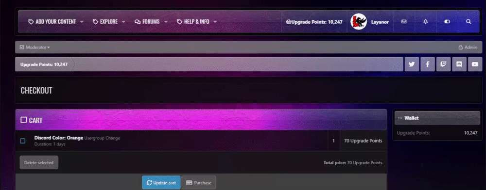
Task: Expand the Forums dropdown arrow
Action: pyautogui.click(x=166, y=22)
